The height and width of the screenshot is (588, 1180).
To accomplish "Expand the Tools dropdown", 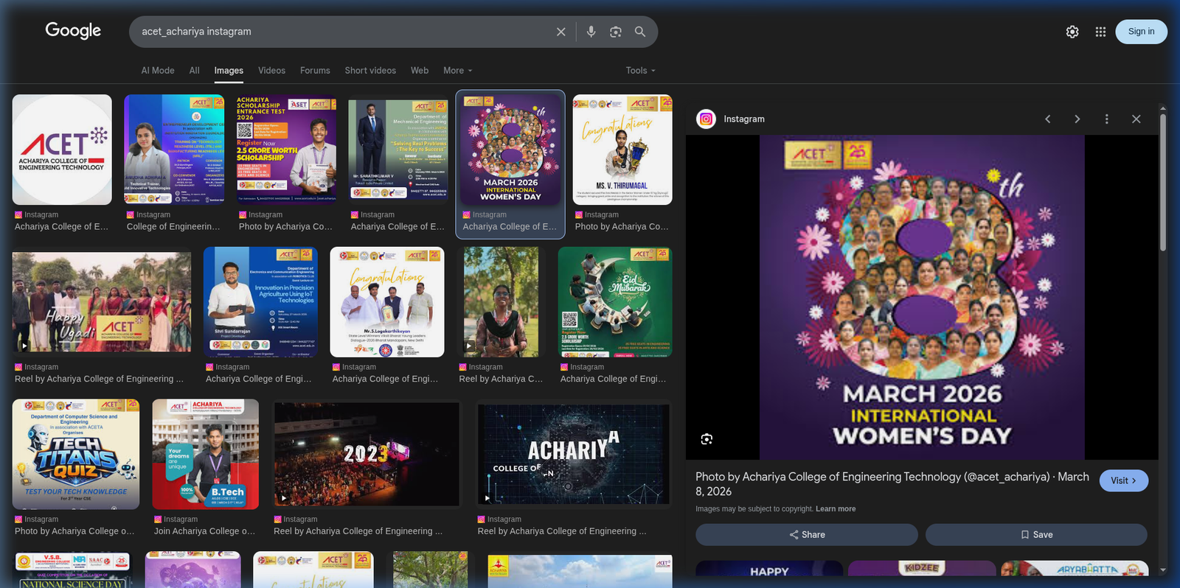I will coord(640,71).
